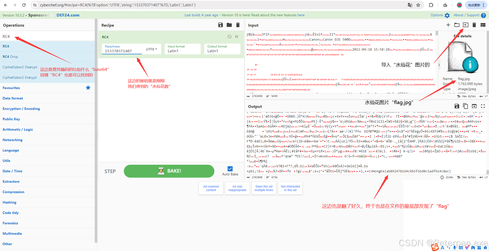Save output to file icon
489x251 pixels.
457,106
